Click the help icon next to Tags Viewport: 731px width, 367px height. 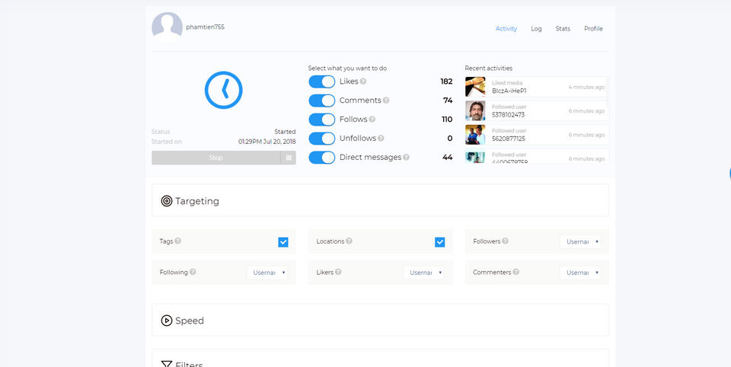tap(177, 241)
